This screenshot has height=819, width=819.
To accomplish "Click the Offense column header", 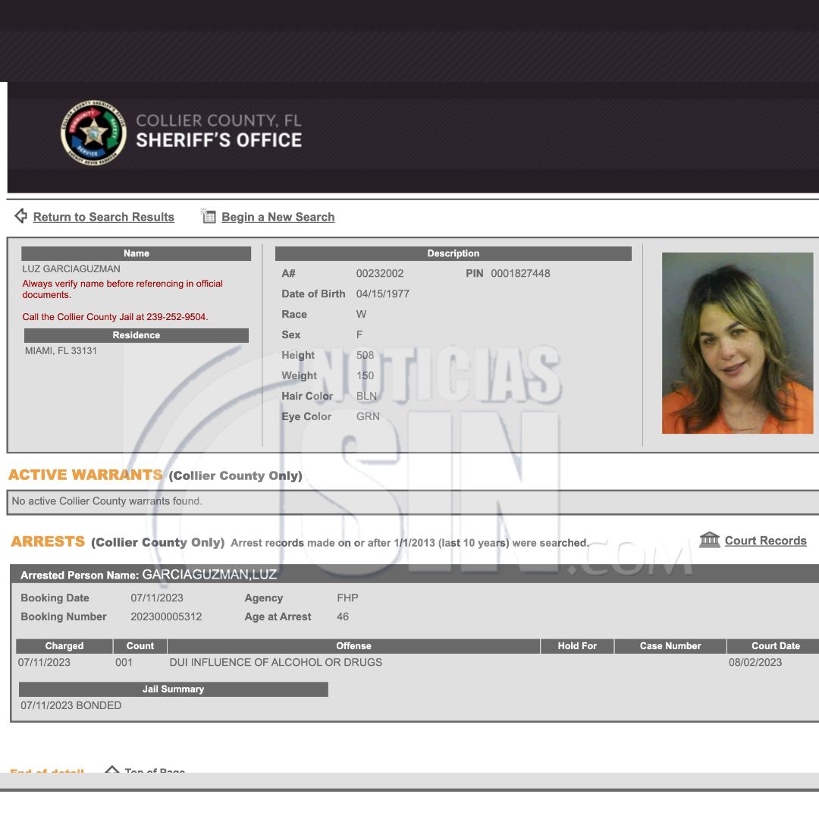I will (x=353, y=646).
